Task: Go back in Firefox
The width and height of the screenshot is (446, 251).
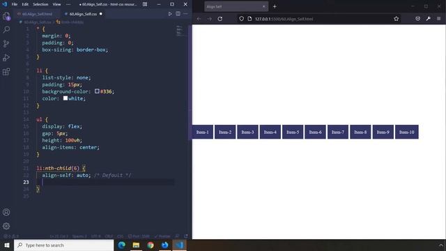Action: tap(199, 19)
